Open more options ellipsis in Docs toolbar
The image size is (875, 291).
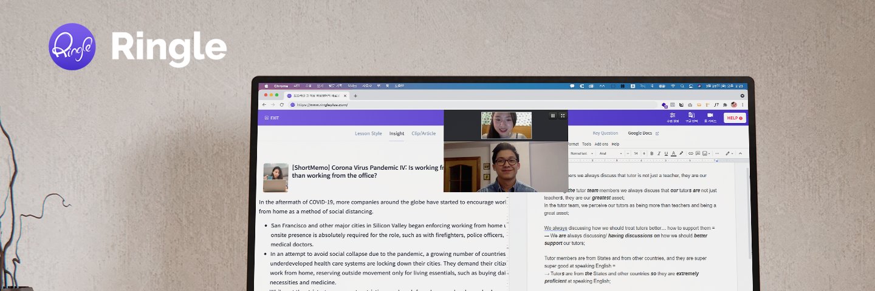[717, 153]
